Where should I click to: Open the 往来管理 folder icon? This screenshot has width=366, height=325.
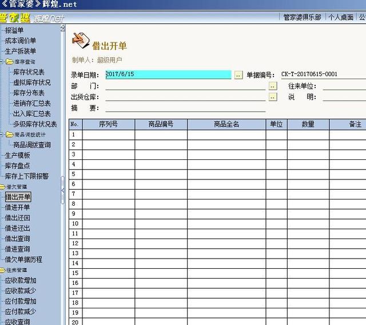coord(2,270)
